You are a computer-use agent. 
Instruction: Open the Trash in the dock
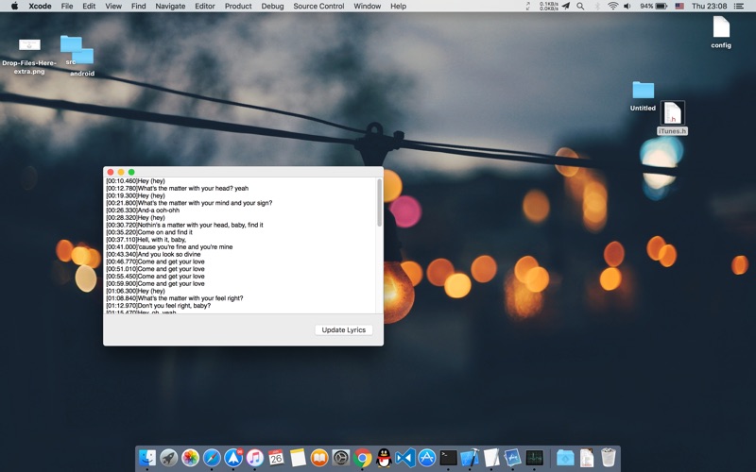609,458
